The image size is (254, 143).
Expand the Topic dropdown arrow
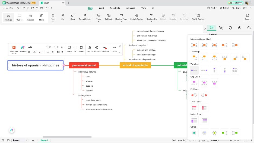[99, 22]
